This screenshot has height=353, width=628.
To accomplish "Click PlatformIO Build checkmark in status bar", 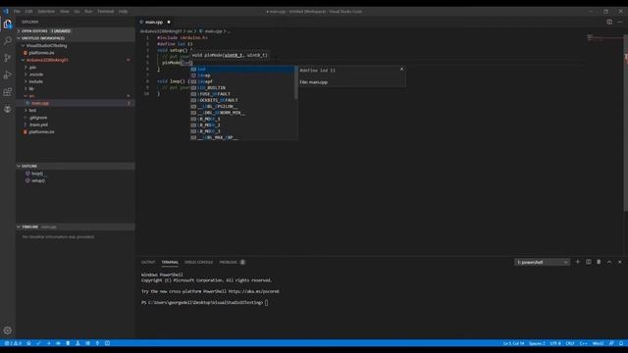I will 38,343.
